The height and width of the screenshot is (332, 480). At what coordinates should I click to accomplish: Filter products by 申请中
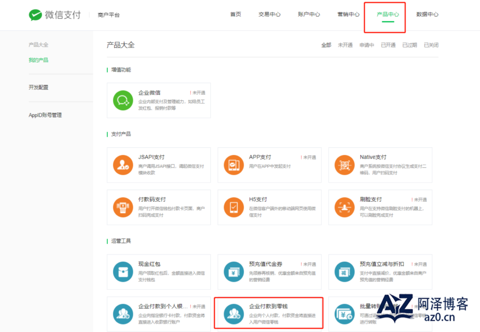pyautogui.click(x=367, y=45)
